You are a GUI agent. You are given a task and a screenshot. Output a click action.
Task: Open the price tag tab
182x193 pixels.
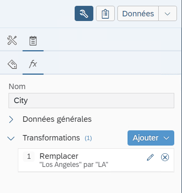point(12,64)
